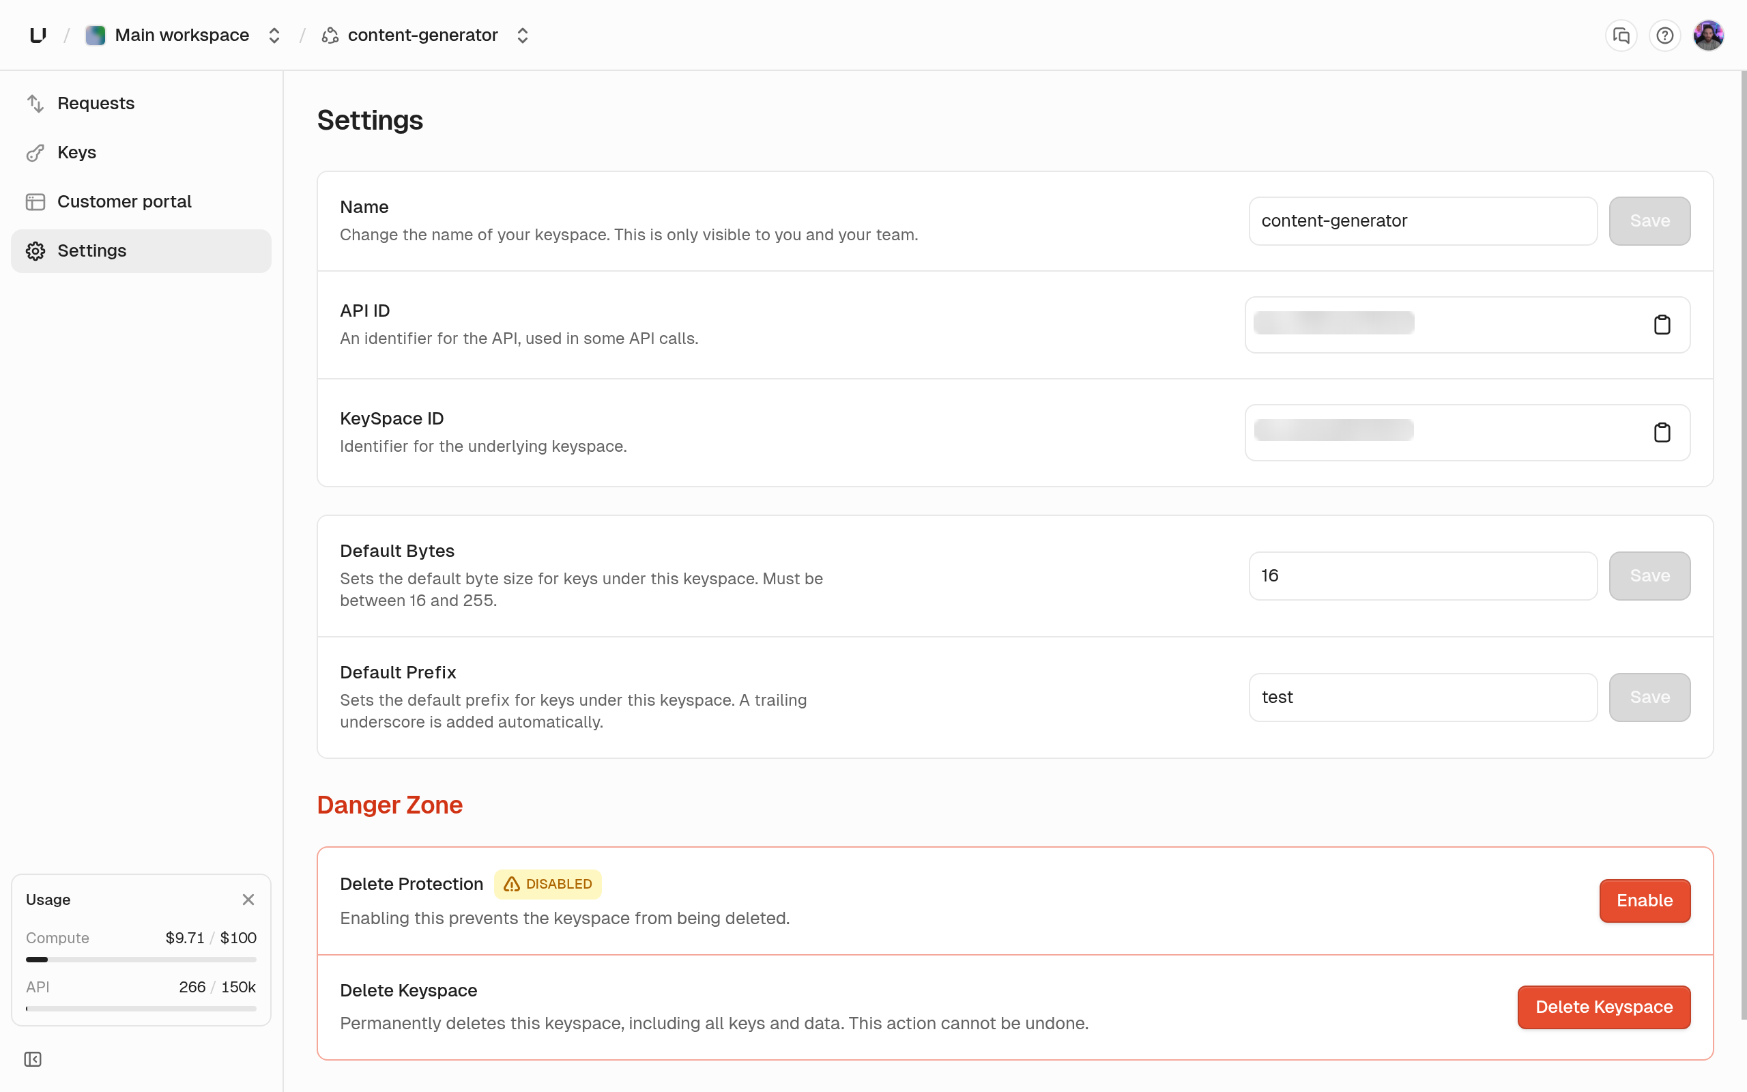Click the Main workspace color avatar

pos(96,35)
